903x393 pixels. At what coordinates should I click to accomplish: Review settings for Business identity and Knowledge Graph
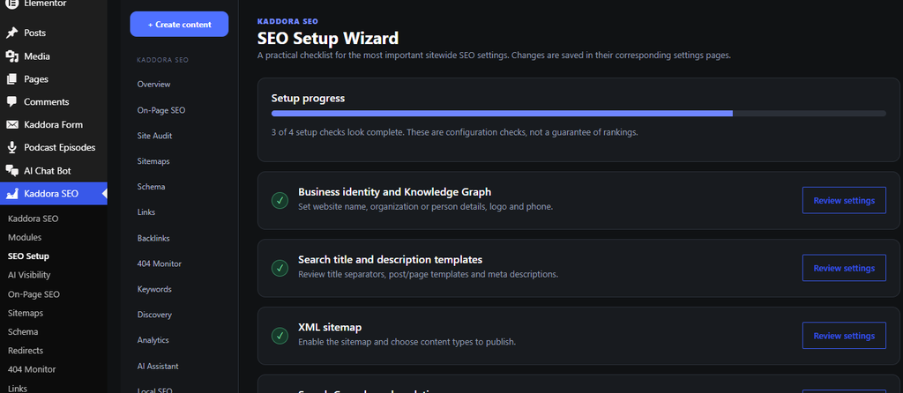(844, 200)
